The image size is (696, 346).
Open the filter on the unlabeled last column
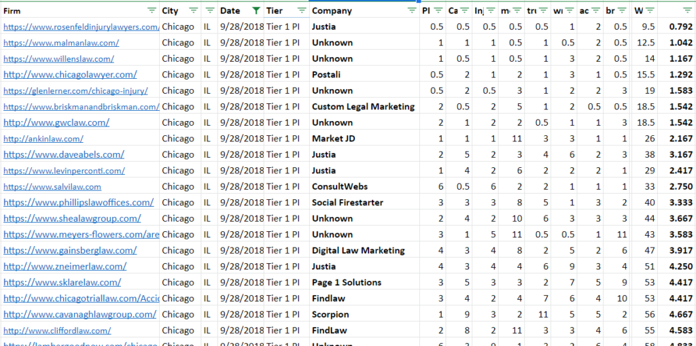pos(688,11)
